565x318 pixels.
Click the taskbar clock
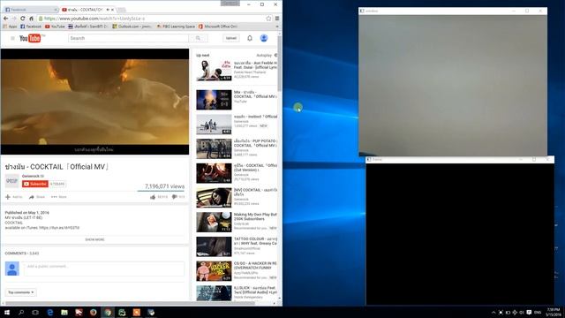tap(554, 312)
